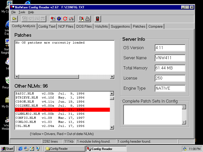The width and height of the screenshot is (203, 152).
Task: Click up arrow of Complete Patch Sets scrollbar
Action: pos(184,107)
